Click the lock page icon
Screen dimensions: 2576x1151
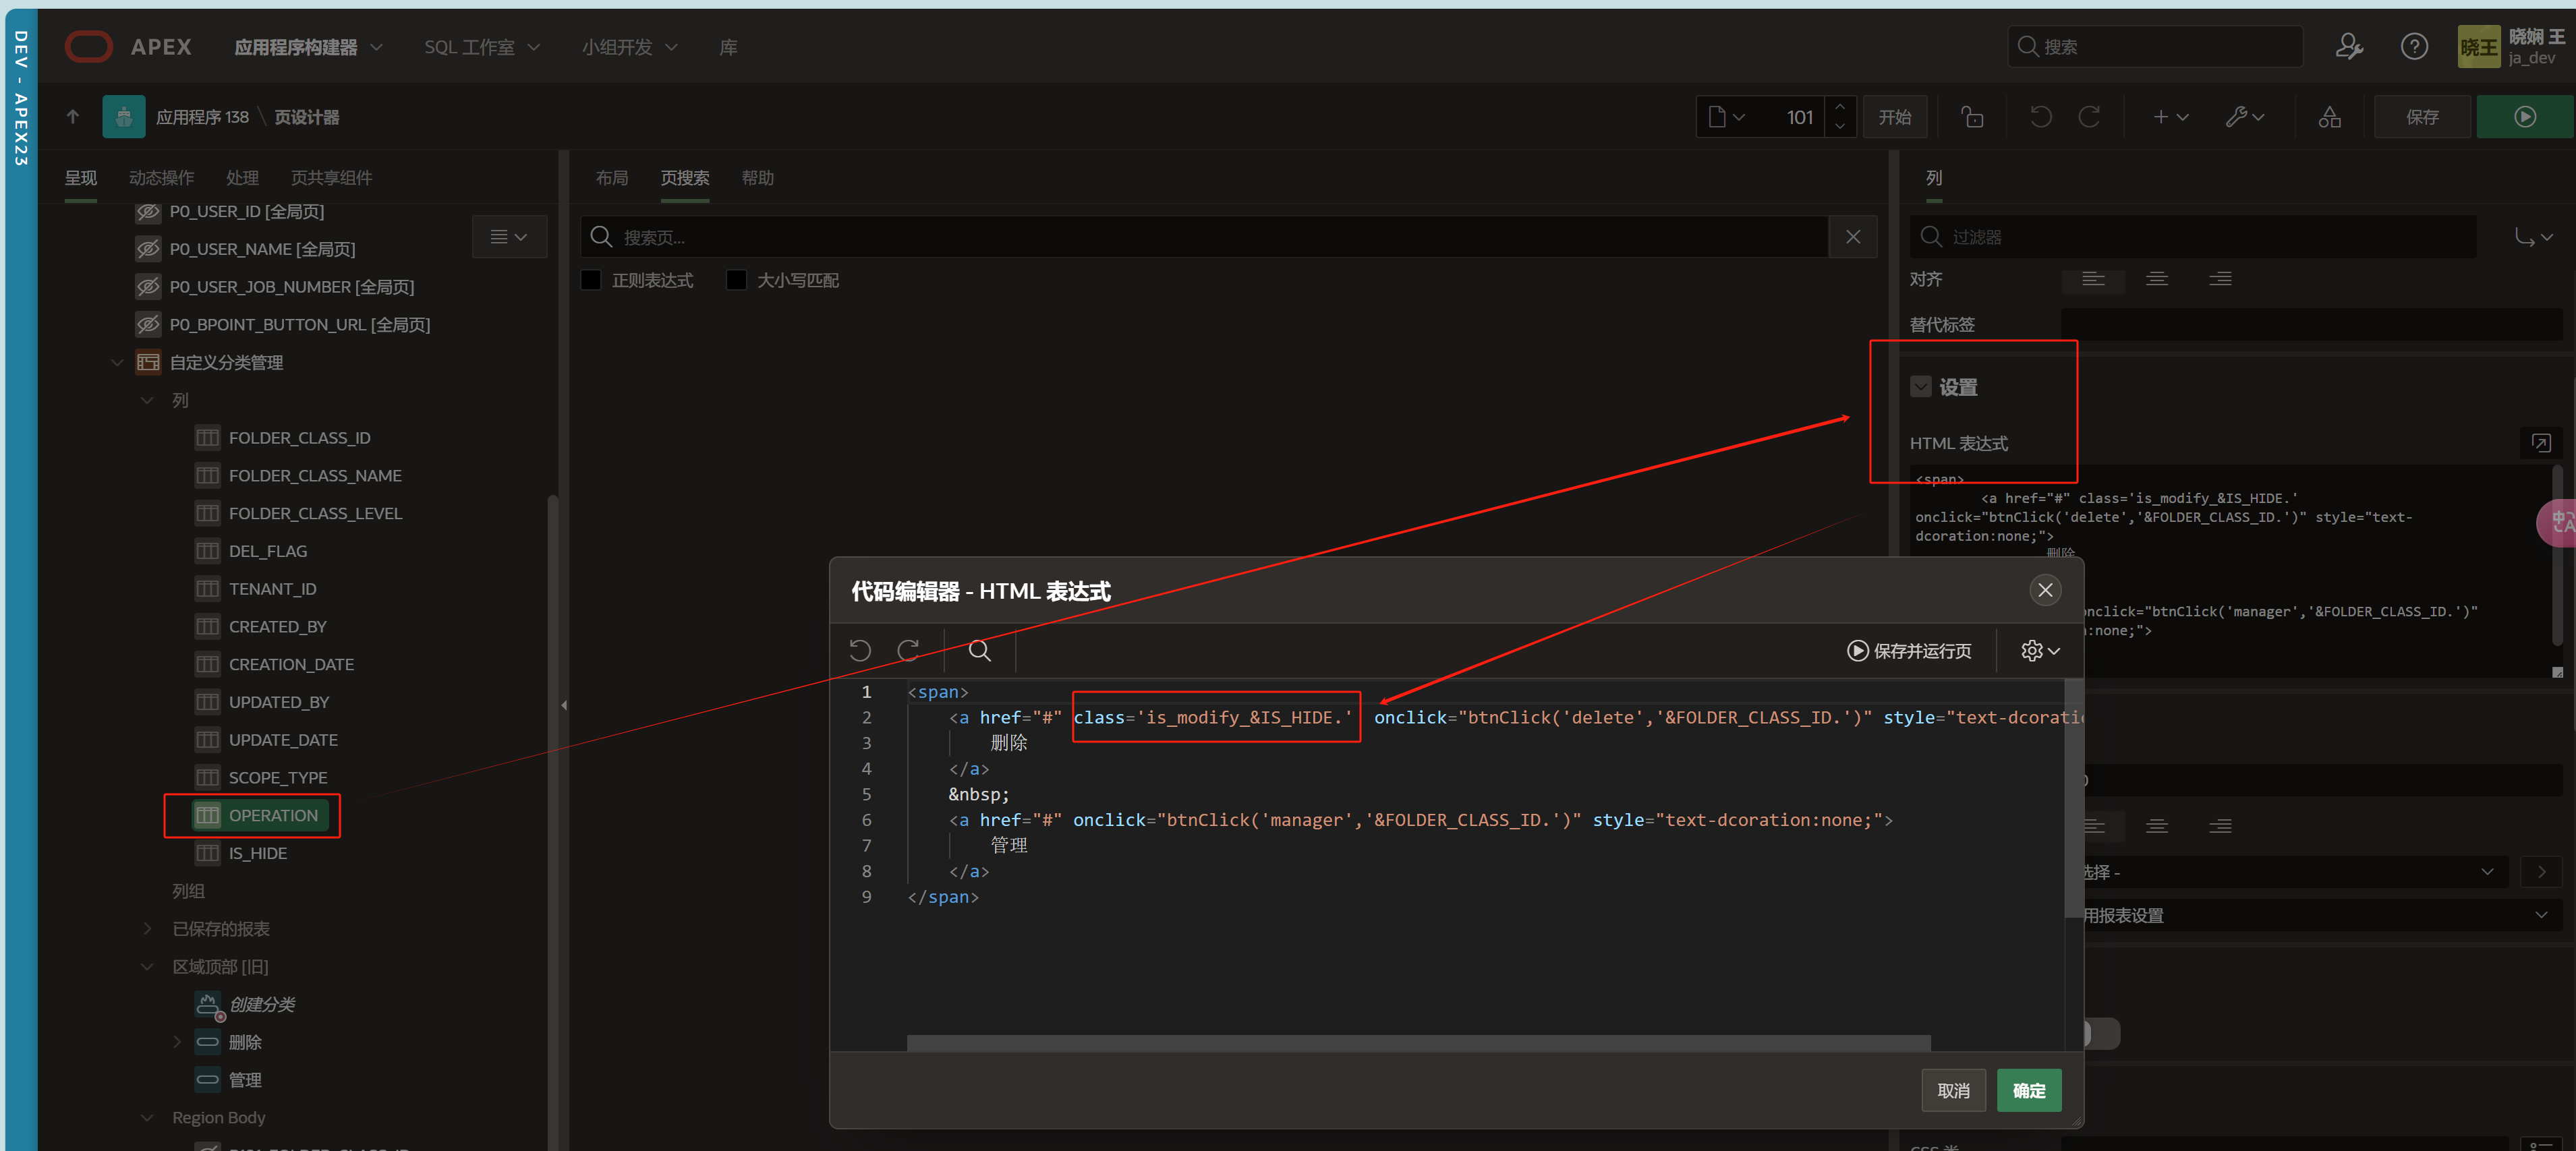point(1972,117)
